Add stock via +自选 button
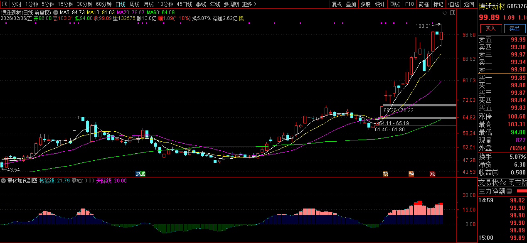Screen dimensions: 527x243 (x=453, y=4)
